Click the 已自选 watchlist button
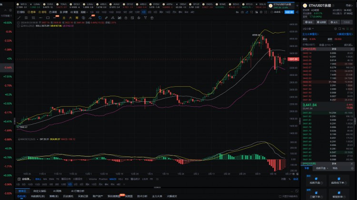 click(347, 22)
